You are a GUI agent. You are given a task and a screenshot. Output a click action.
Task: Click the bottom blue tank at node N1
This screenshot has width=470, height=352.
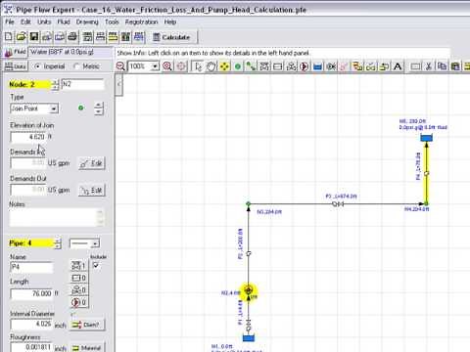pos(249,338)
